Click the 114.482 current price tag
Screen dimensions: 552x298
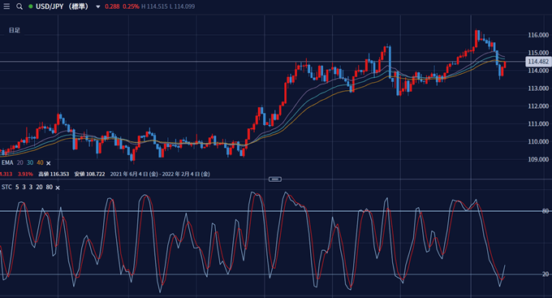(538, 62)
